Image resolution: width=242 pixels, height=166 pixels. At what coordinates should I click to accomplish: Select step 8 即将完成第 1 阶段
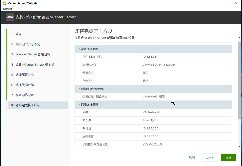pyautogui.click(x=38, y=106)
